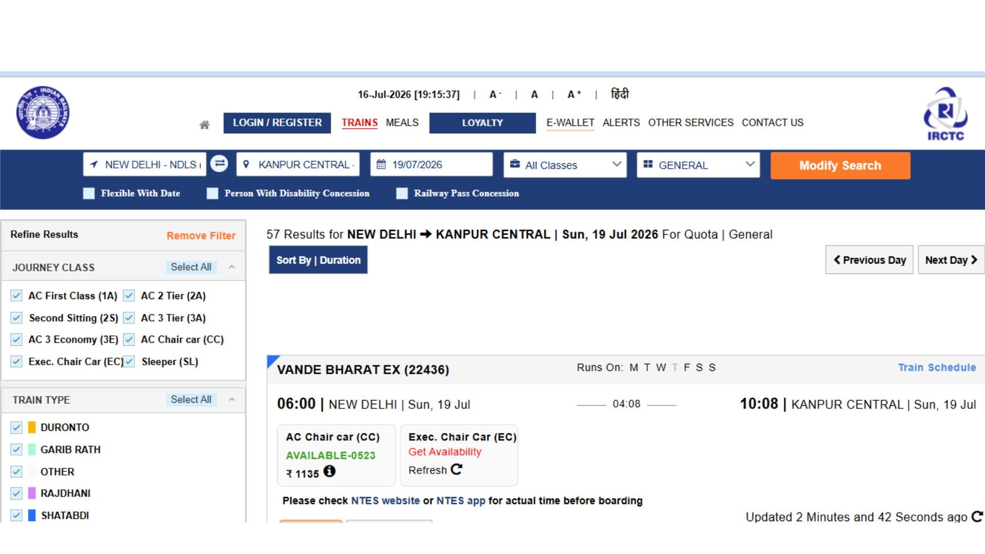Decrease font size with A- control
This screenshot has height=554, width=985.
495,94
